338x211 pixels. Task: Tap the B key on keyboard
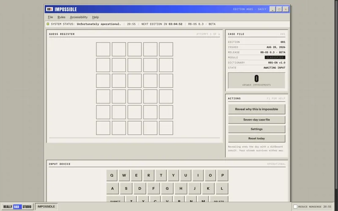pyautogui.click(x=179, y=199)
